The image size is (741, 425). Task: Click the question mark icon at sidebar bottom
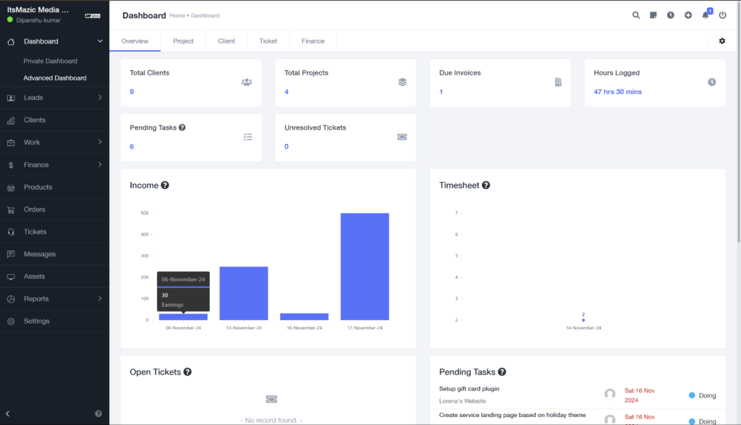[x=98, y=413]
